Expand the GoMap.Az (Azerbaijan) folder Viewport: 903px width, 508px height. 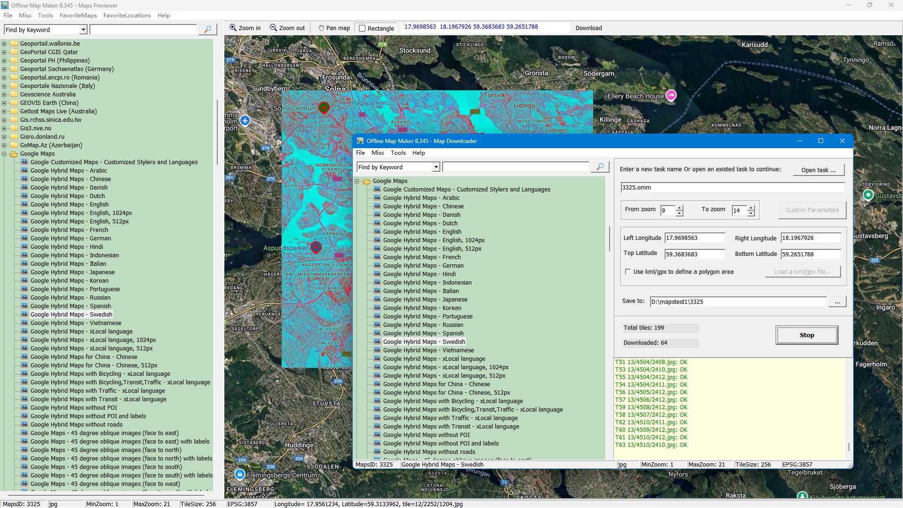(4, 145)
